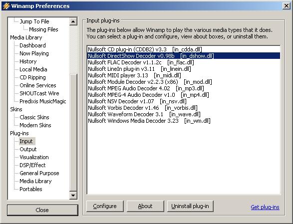Viewport: 293px width, 224px height.
Task: Click the Winamp lightning icon in title bar
Action: (x=6, y=6)
